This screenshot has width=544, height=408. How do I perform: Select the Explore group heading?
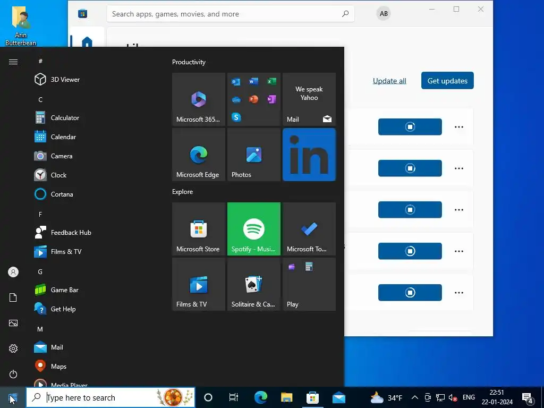pyautogui.click(x=183, y=192)
